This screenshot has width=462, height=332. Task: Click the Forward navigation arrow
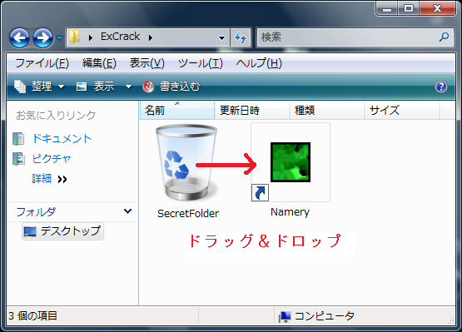coord(42,37)
